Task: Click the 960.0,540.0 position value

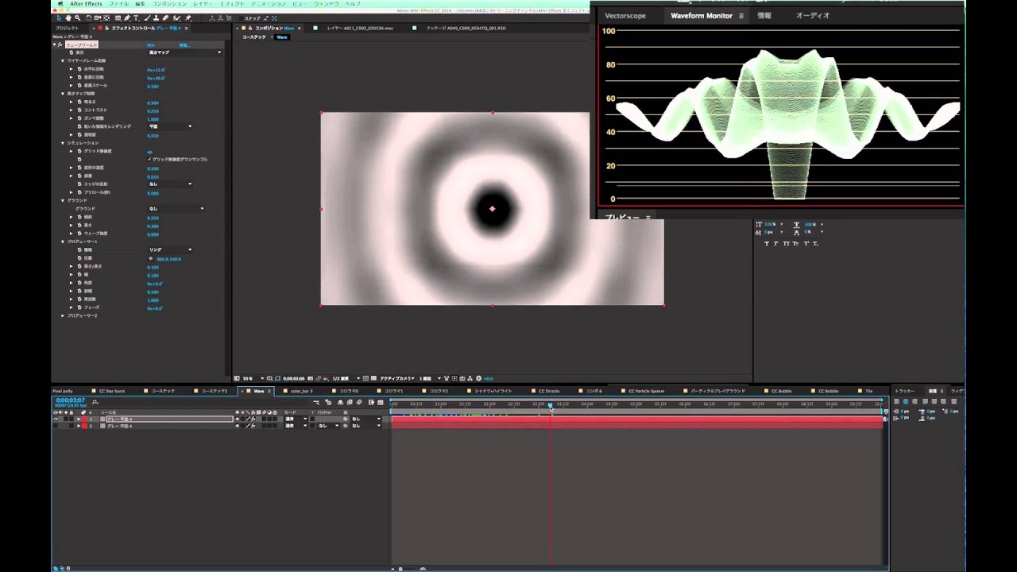Action: (169, 258)
